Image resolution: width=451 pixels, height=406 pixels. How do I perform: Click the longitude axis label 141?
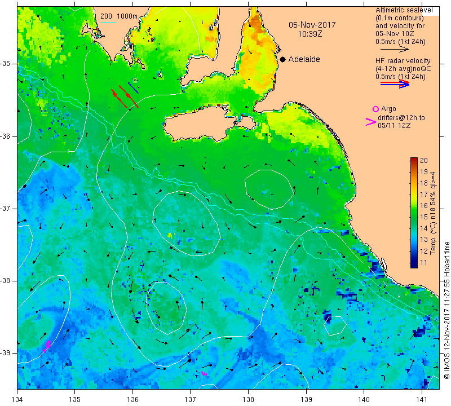coord(422,400)
